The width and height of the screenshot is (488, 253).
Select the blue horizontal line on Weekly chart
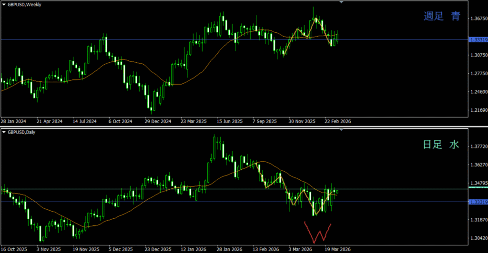pos(143,39)
